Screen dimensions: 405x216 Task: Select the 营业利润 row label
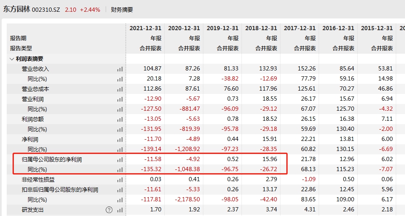click(x=33, y=99)
